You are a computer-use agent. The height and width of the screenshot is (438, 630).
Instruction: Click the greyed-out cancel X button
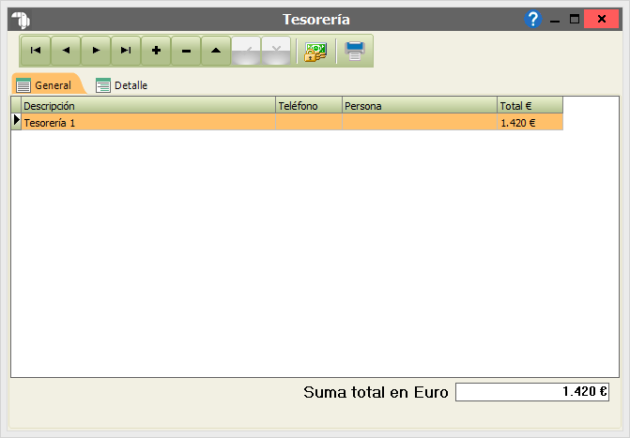click(276, 51)
